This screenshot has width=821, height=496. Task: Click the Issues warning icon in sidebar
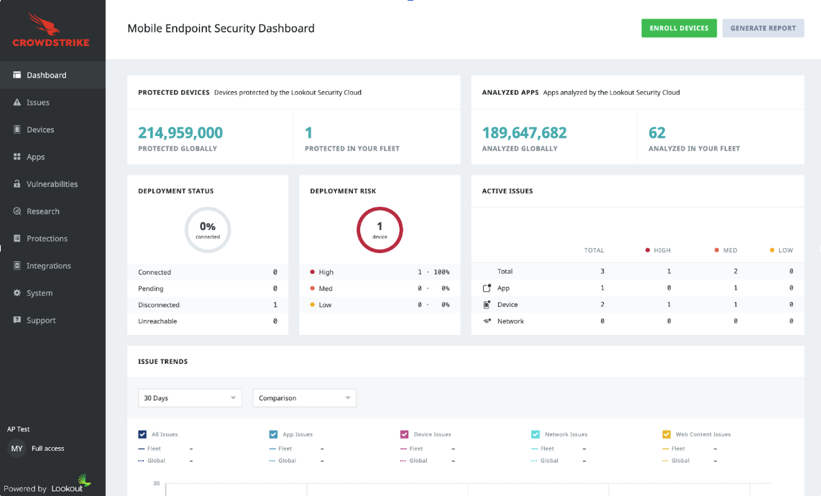point(17,103)
